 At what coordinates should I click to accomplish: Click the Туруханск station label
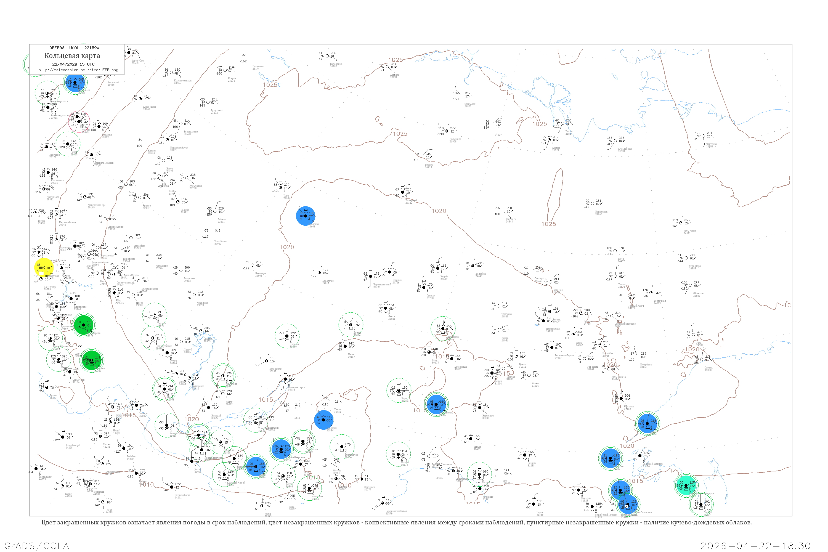(x=216, y=111)
